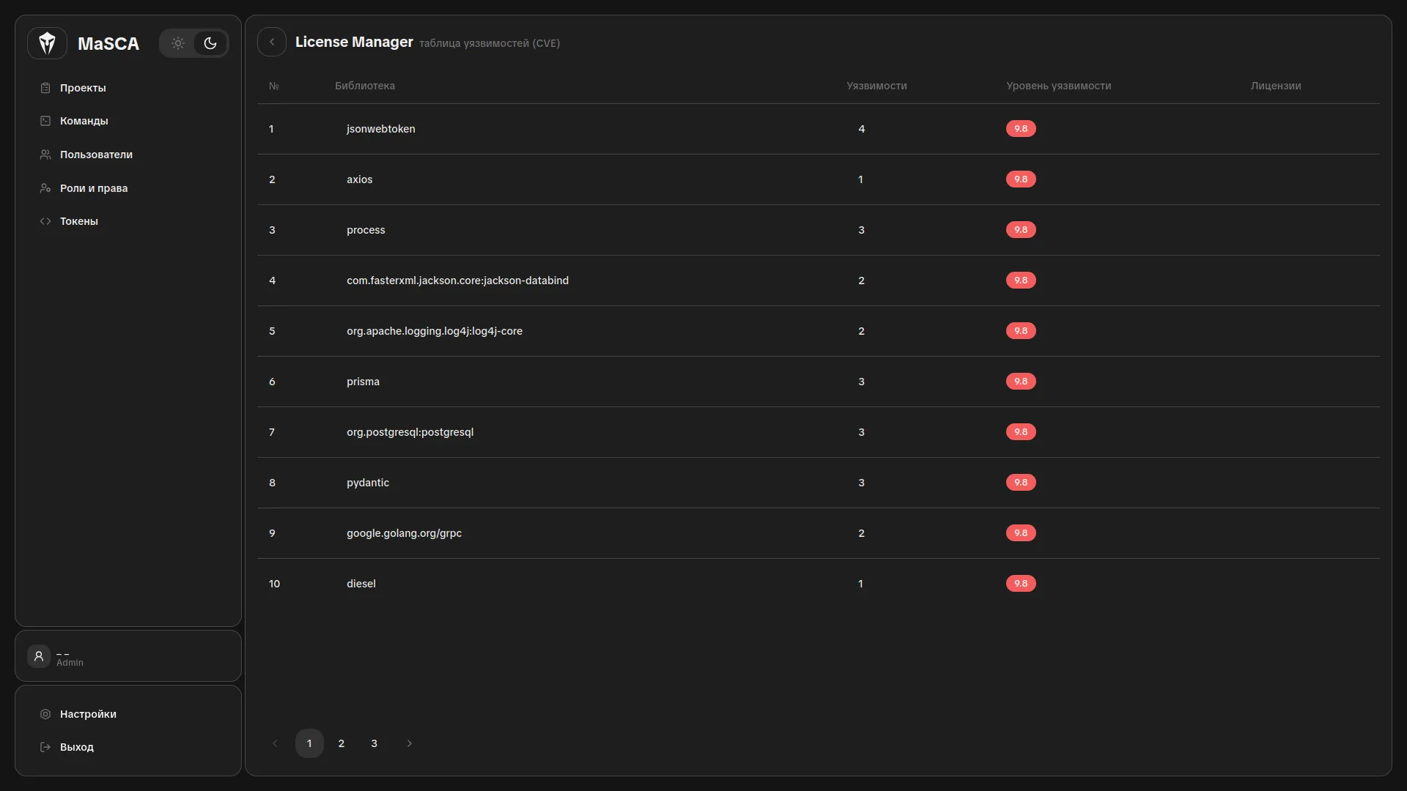This screenshot has height=791, width=1407.
Task: Go to previous page with pagination chevron
Action: 275,743
